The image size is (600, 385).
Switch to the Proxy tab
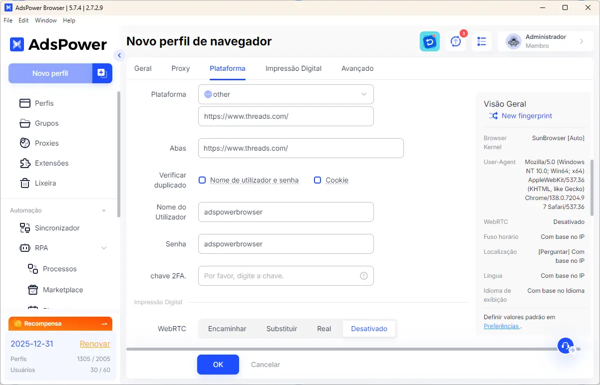point(181,68)
